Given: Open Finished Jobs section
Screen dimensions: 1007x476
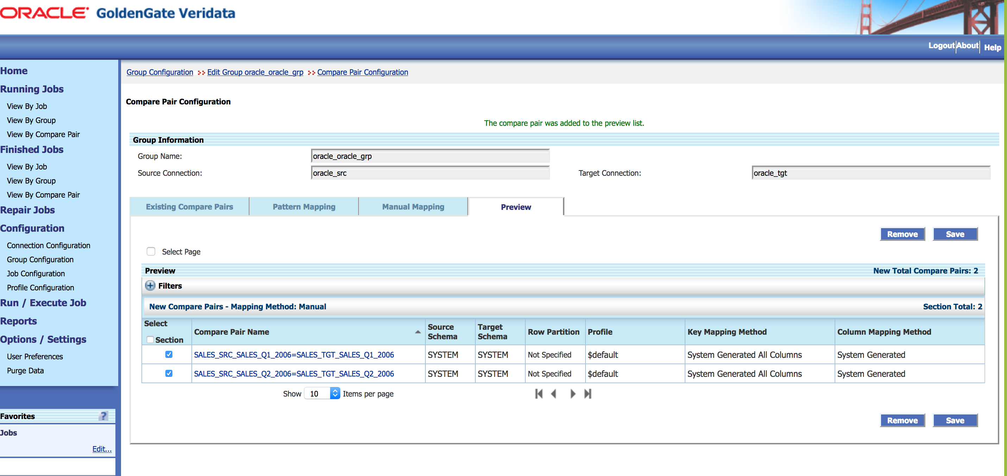Looking at the screenshot, I should [x=32, y=149].
